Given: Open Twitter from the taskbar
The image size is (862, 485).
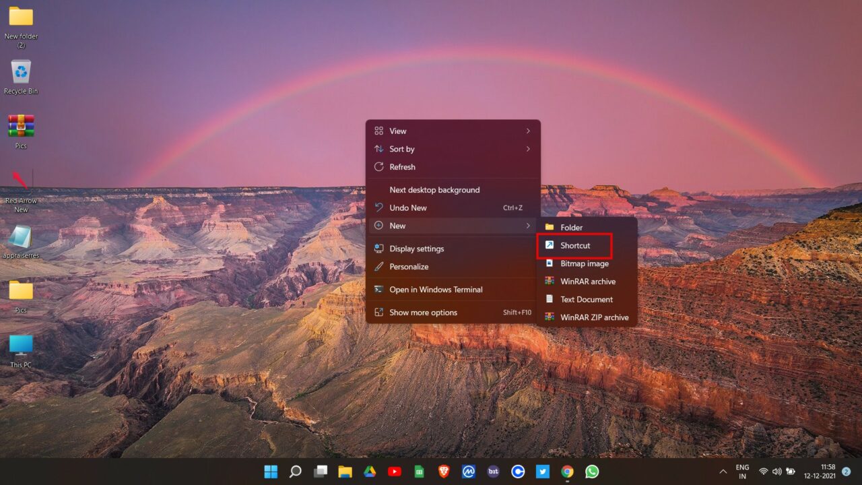Looking at the screenshot, I should [x=543, y=472].
